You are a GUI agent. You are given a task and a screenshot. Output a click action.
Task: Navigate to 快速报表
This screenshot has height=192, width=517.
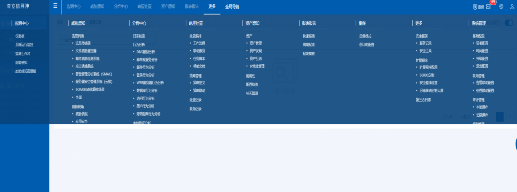point(309,36)
